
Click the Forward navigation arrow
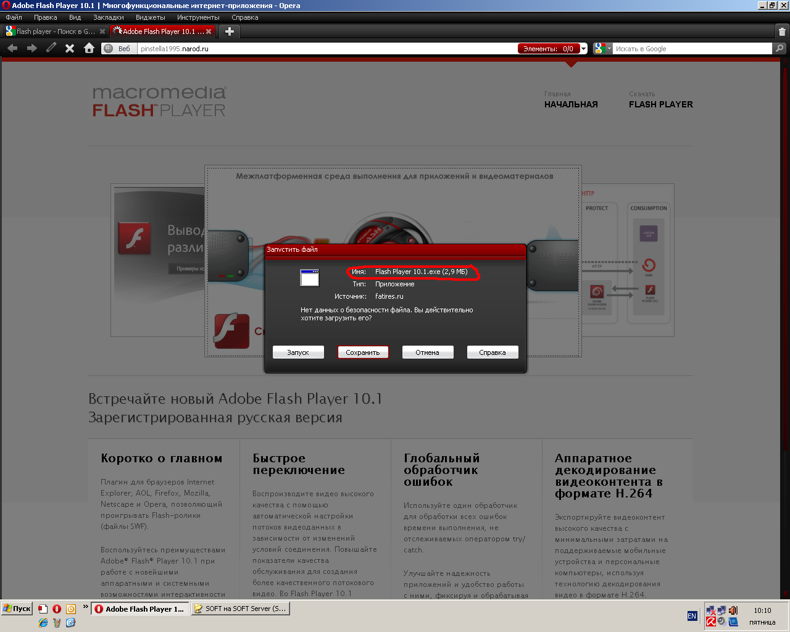[x=31, y=48]
